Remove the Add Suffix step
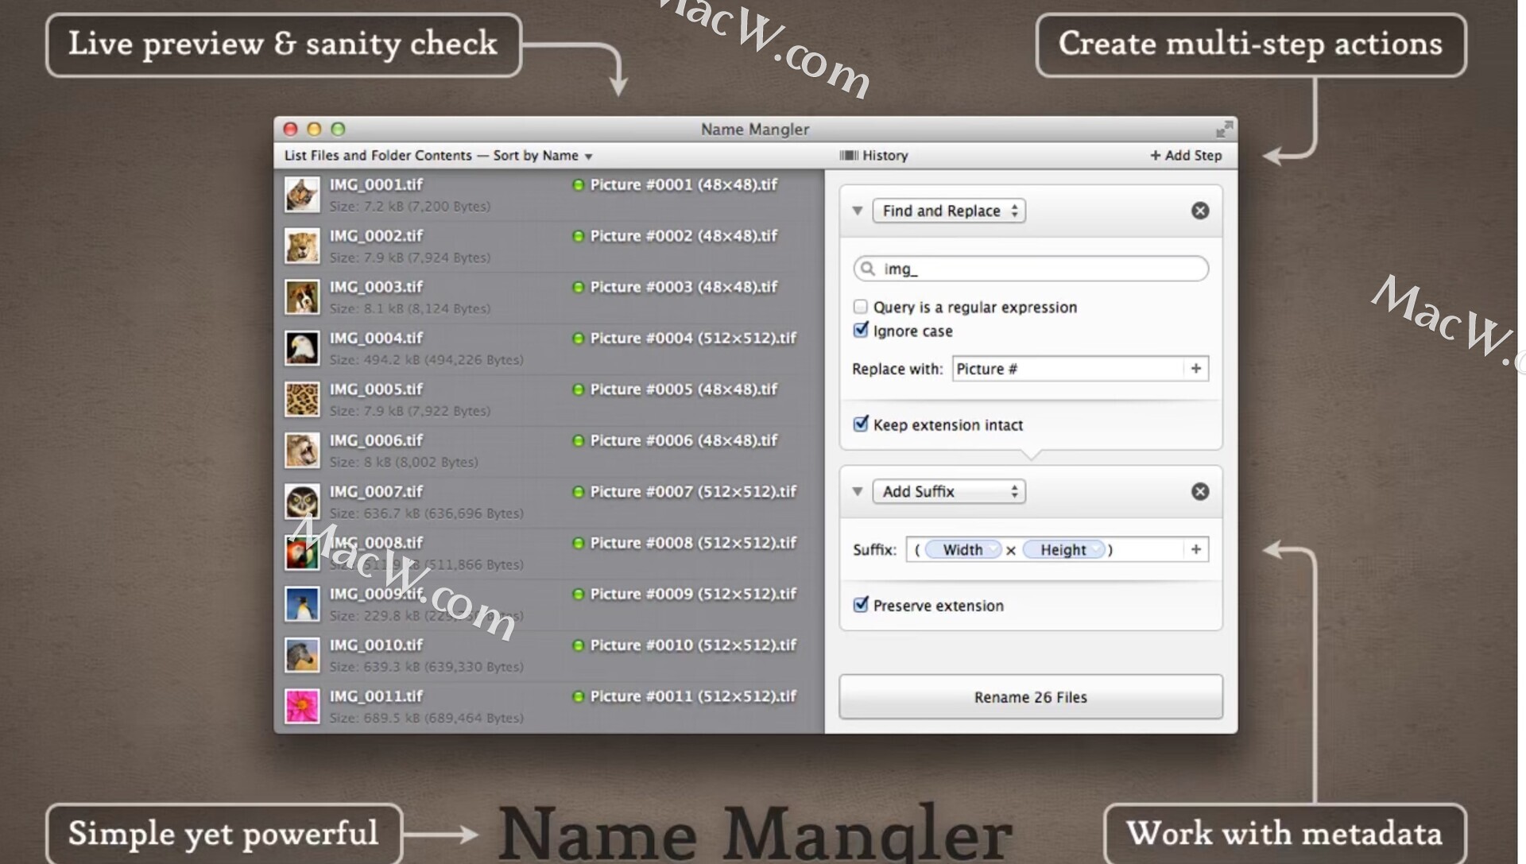Image resolution: width=1526 pixels, height=864 pixels. pos(1200,491)
